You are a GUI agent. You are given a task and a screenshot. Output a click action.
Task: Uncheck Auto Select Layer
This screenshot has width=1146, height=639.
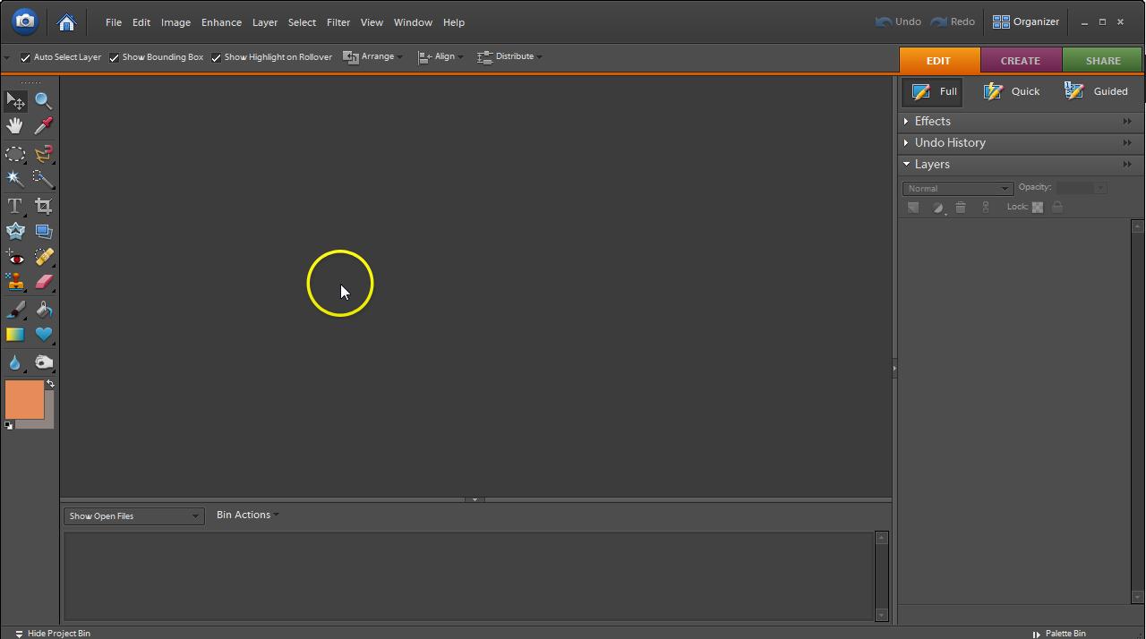coord(25,57)
